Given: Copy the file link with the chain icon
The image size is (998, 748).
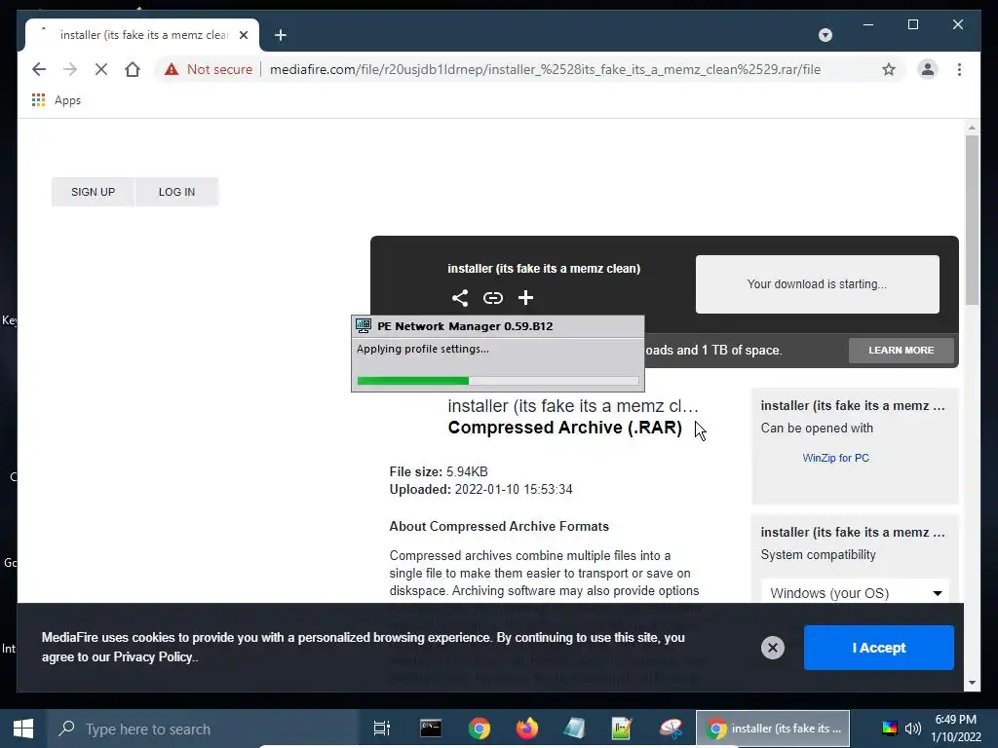Looking at the screenshot, I should tap(492, 298).
